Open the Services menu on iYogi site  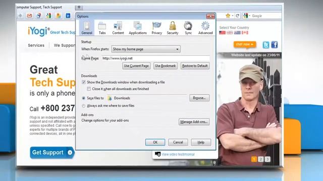click(36, 45)
